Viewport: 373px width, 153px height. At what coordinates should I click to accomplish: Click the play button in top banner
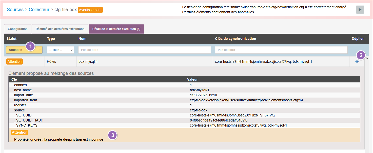360,10
